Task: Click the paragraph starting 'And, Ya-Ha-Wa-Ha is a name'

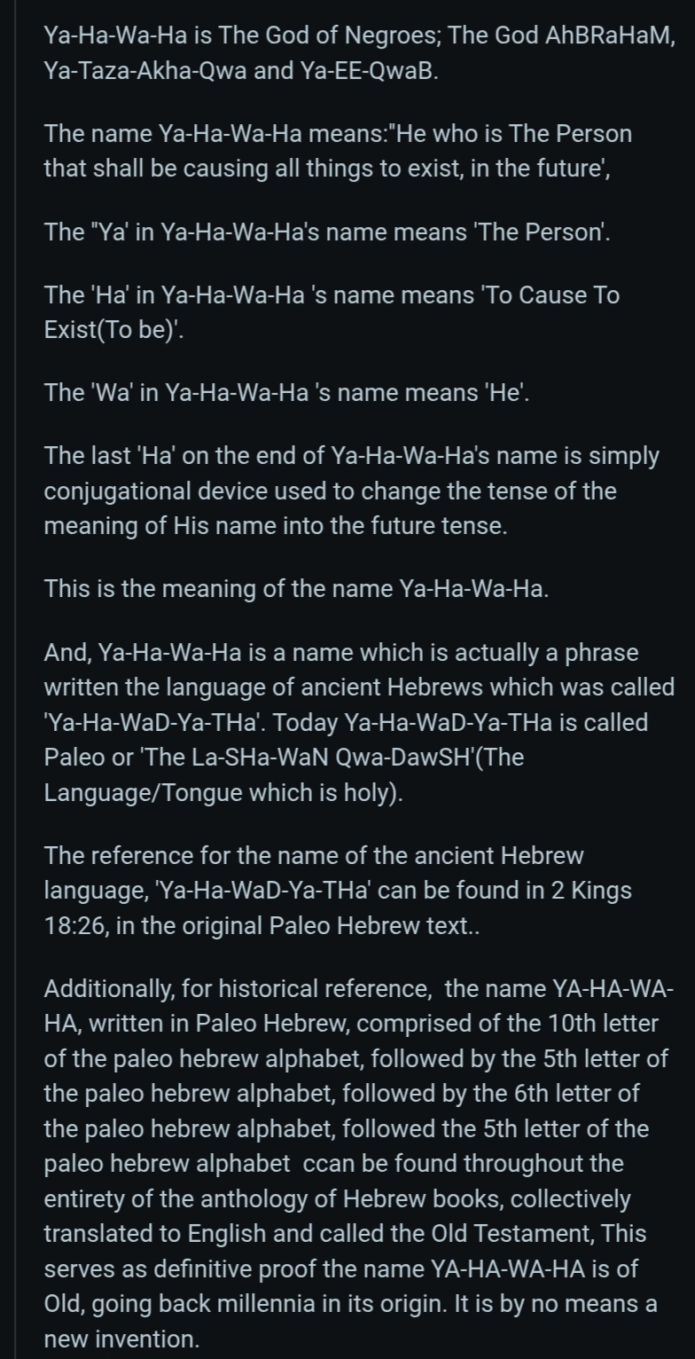Action: click(x=359, y=723)
